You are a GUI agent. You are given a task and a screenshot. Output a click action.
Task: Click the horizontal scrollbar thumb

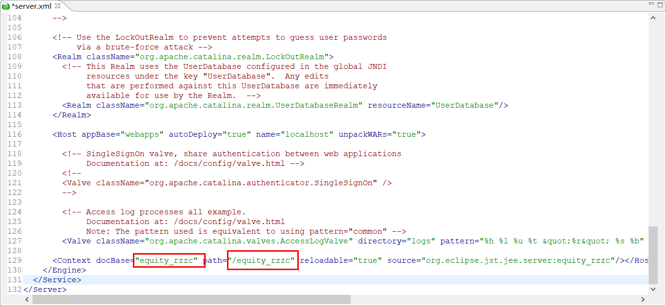191,299
